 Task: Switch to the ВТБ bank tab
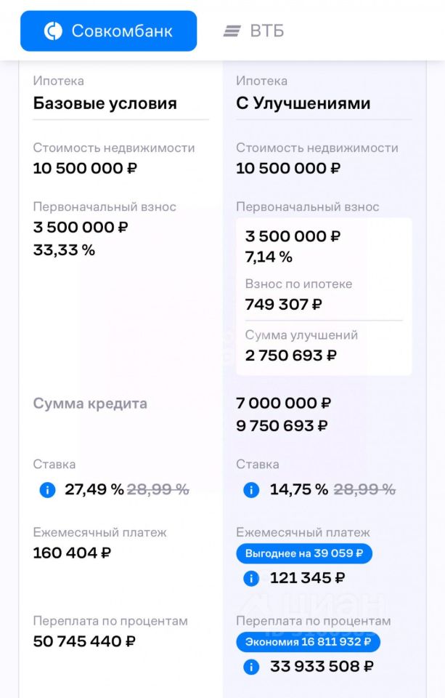tap(254, 31)
